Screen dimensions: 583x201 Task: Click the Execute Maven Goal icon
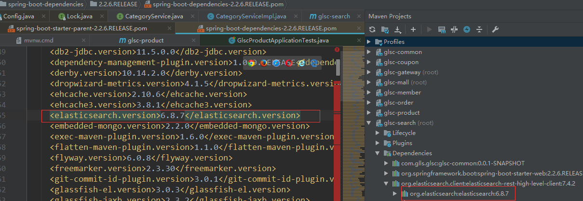442,29
